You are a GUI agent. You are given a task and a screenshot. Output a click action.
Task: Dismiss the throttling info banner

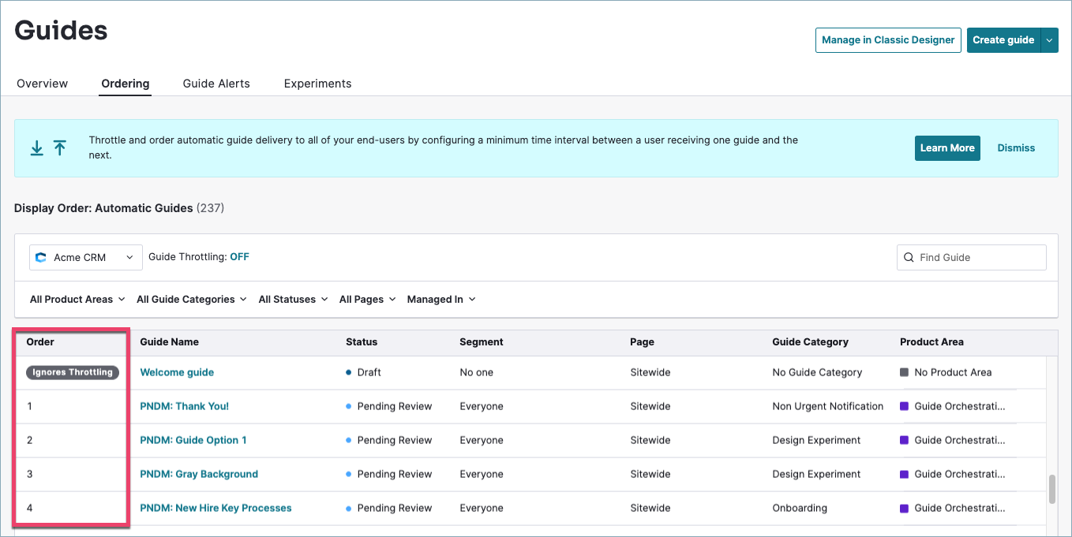(x=1016, y=148)
